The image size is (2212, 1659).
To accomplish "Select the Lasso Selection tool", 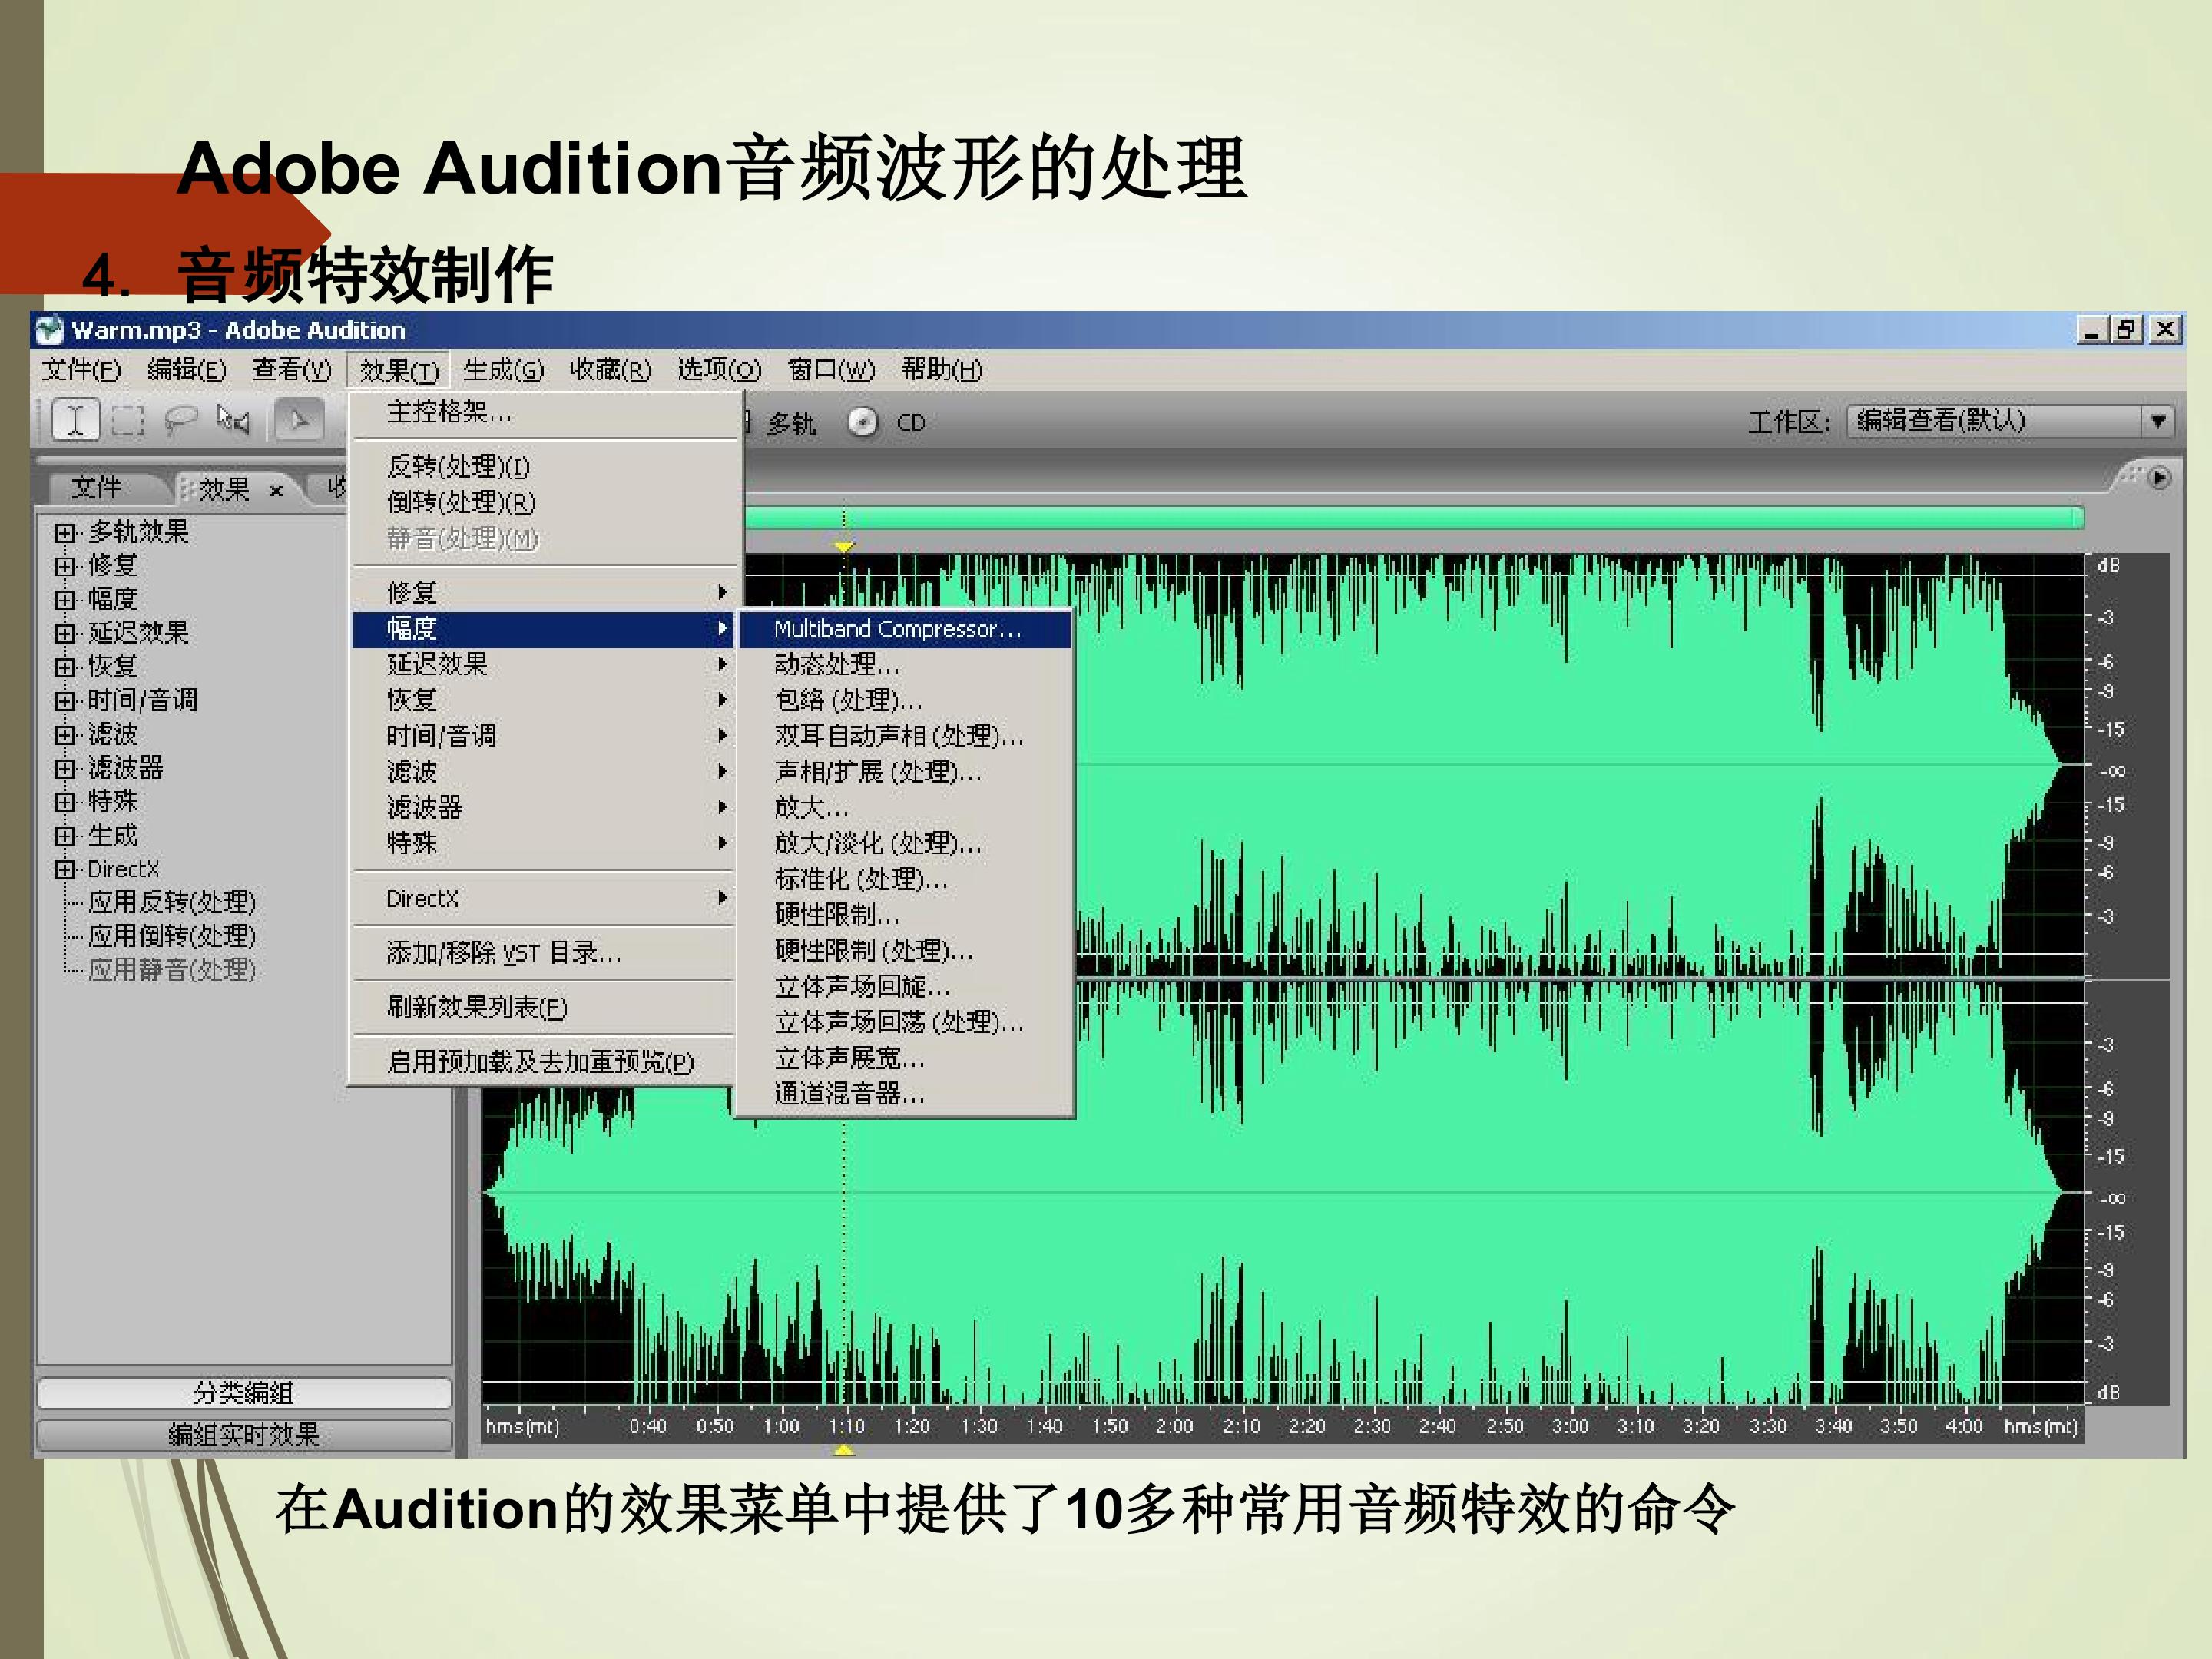I will pos(180,421).
